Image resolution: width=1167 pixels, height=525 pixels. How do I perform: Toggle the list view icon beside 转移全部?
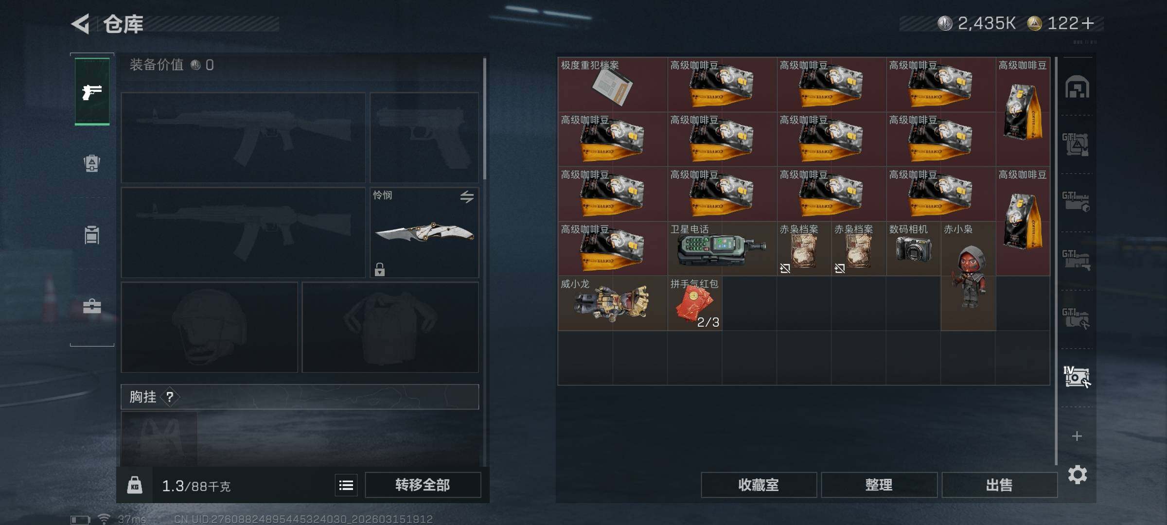pyautogui.click(x=346, y=485)
